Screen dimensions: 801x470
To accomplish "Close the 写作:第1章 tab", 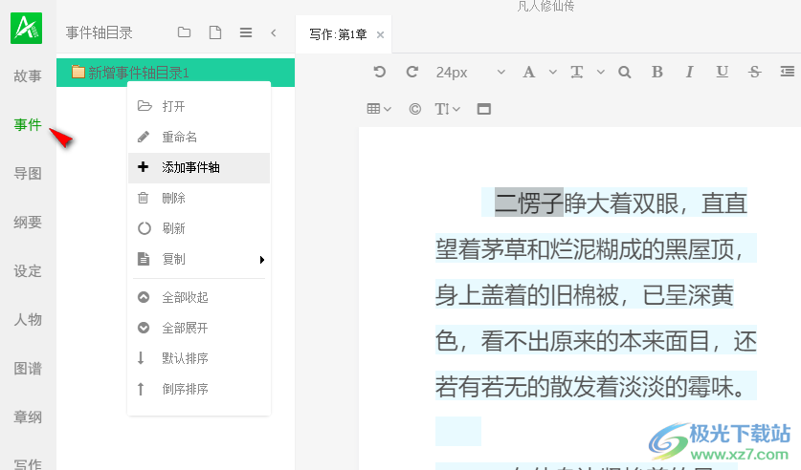I will [x=380, y=34].
